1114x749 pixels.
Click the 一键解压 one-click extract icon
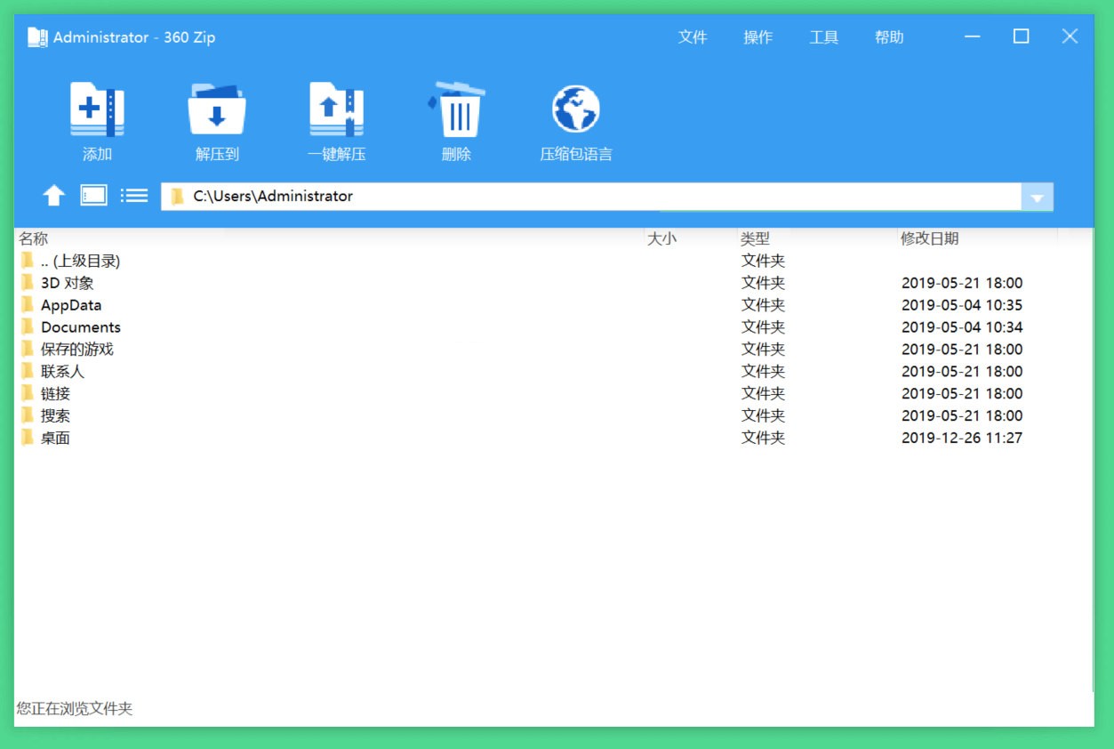[x=336, y=109]
